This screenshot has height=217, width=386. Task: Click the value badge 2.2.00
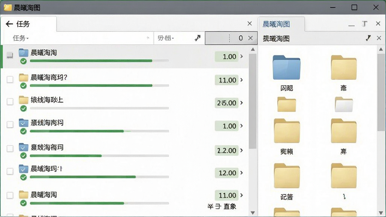pyautogui.click(x=227, y=150)
